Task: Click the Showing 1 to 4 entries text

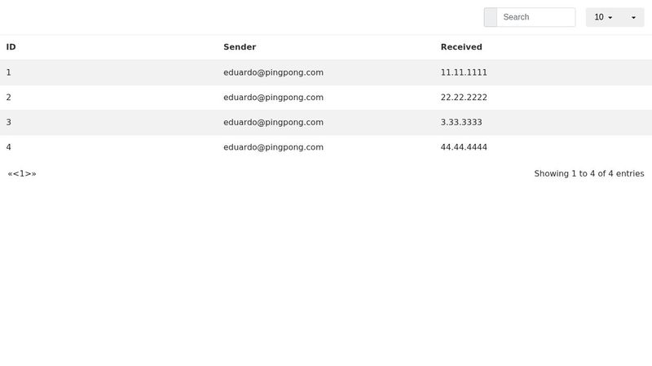Action: coord(588,174)
